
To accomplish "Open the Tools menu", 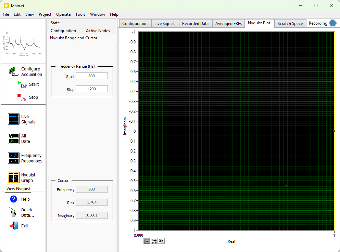I will click(x=80, y=14).
